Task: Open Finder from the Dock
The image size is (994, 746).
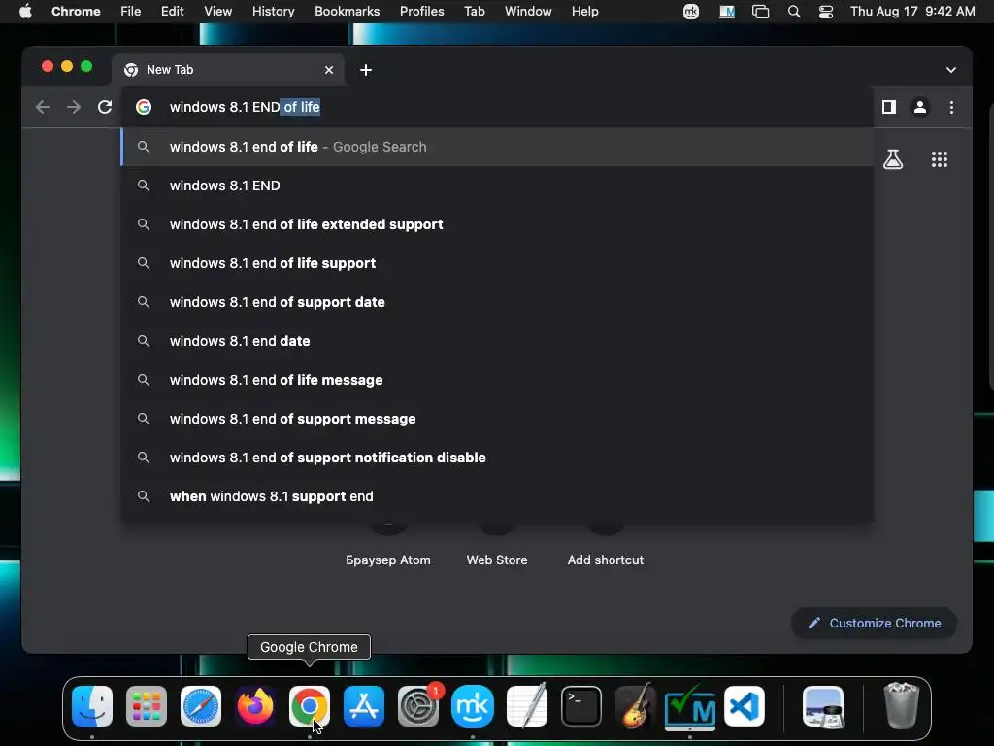Action: pos(92,706)
